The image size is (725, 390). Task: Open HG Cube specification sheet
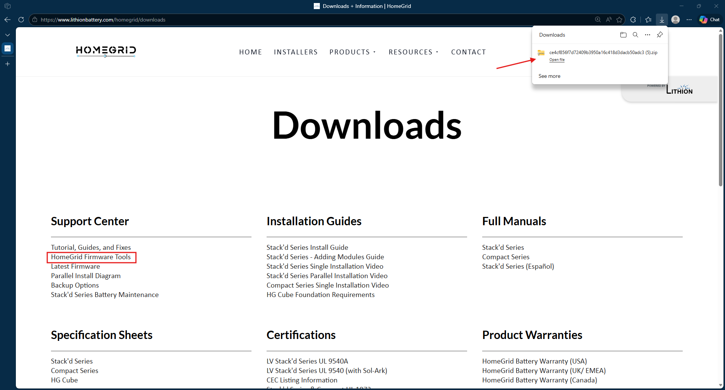[x=64, y=380]
